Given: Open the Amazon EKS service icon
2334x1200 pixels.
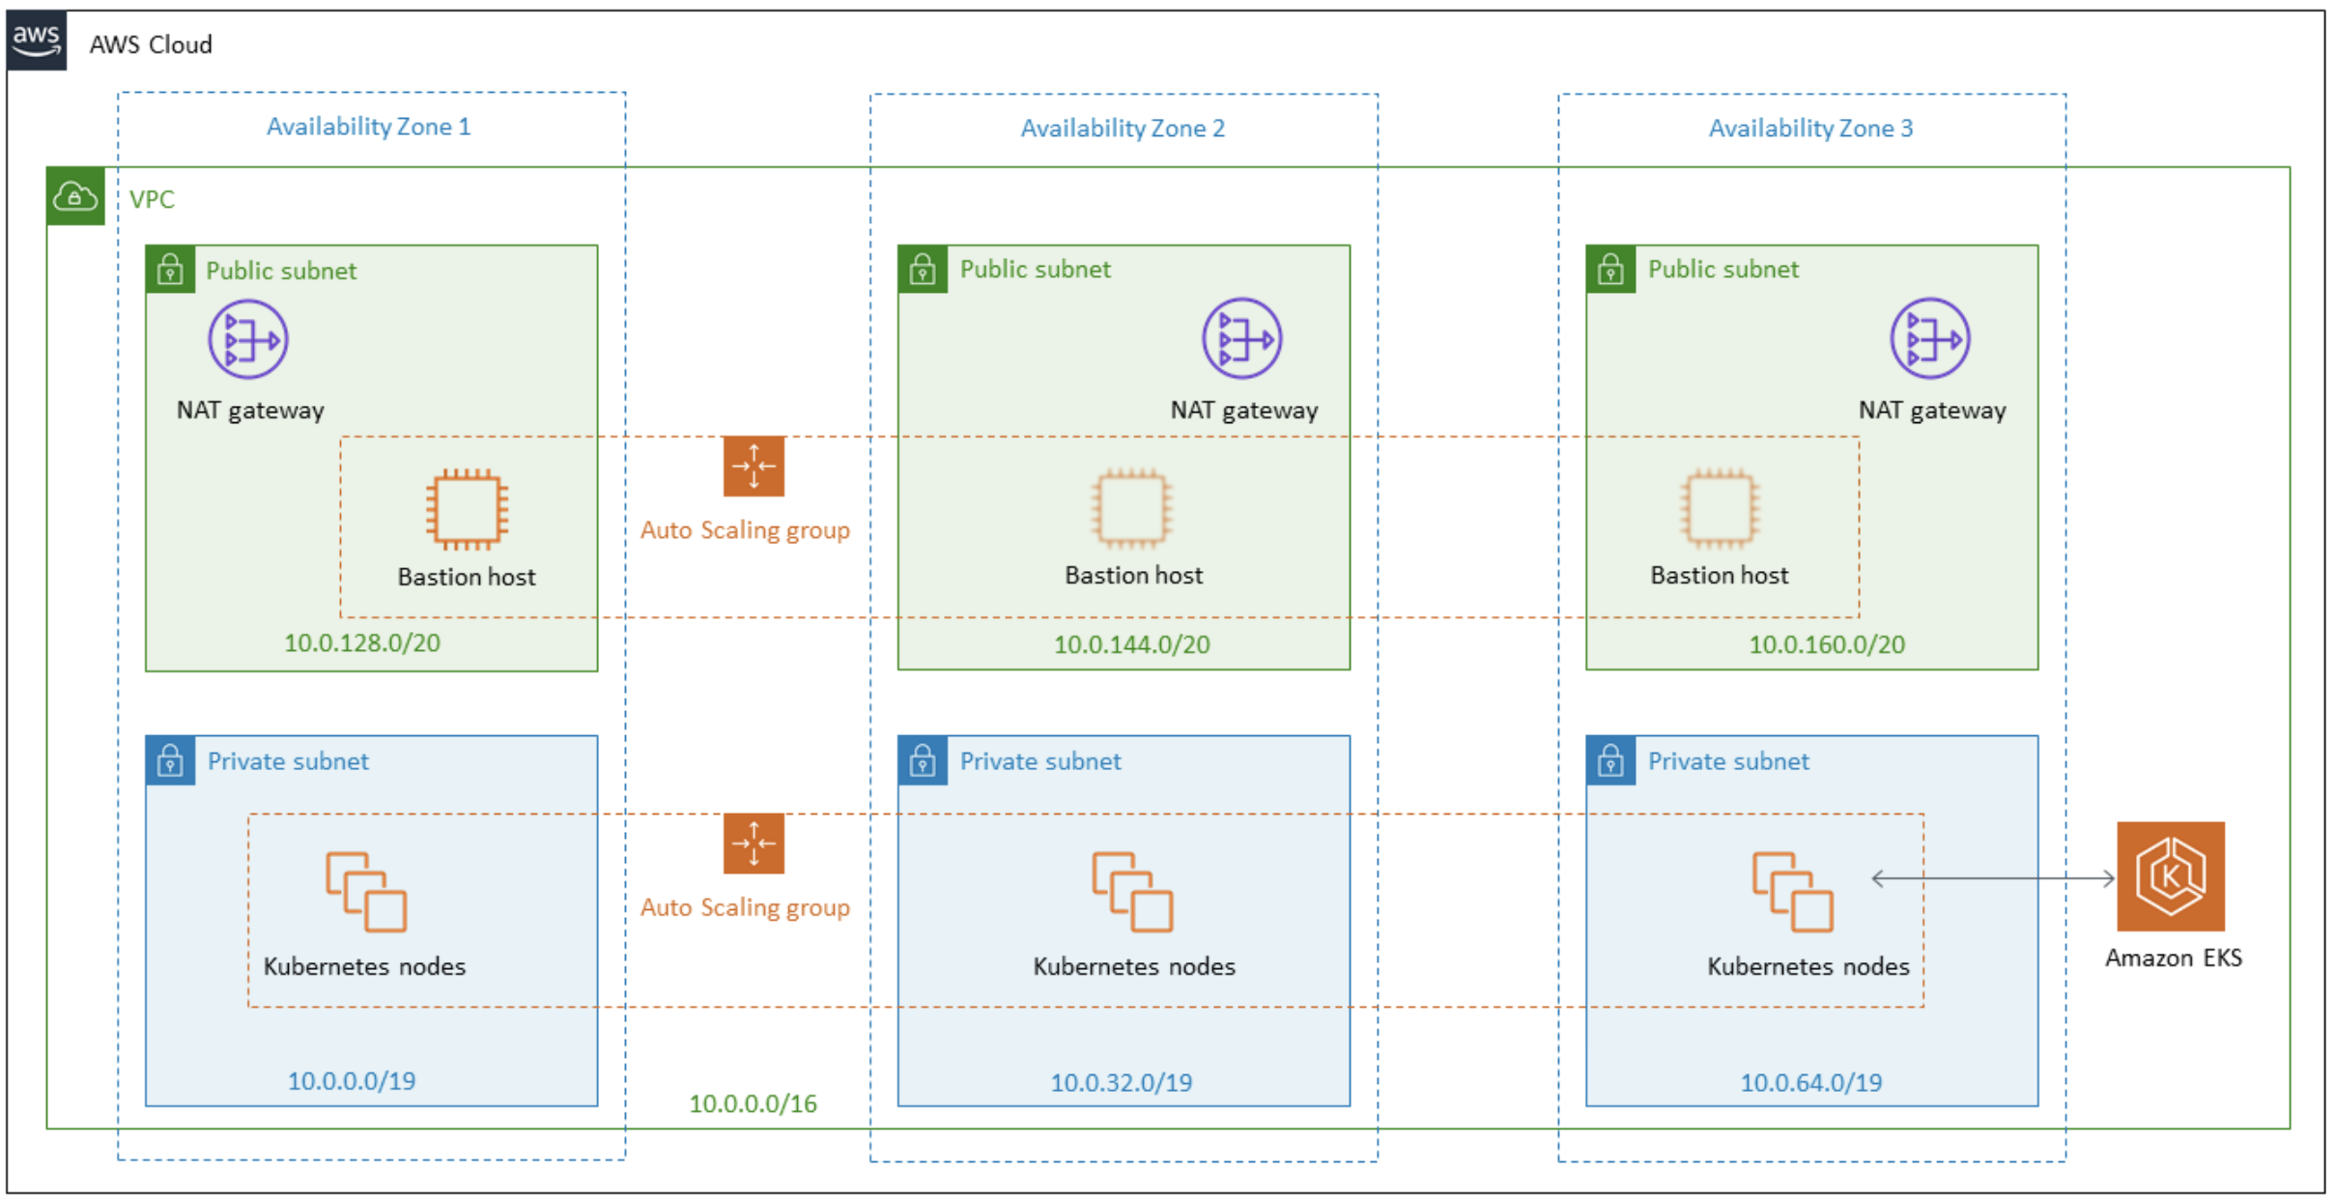Looking at the screenshot, I should point(2172,875).
